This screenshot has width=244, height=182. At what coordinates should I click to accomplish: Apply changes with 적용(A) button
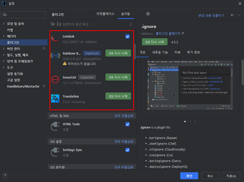pos(231,176)
